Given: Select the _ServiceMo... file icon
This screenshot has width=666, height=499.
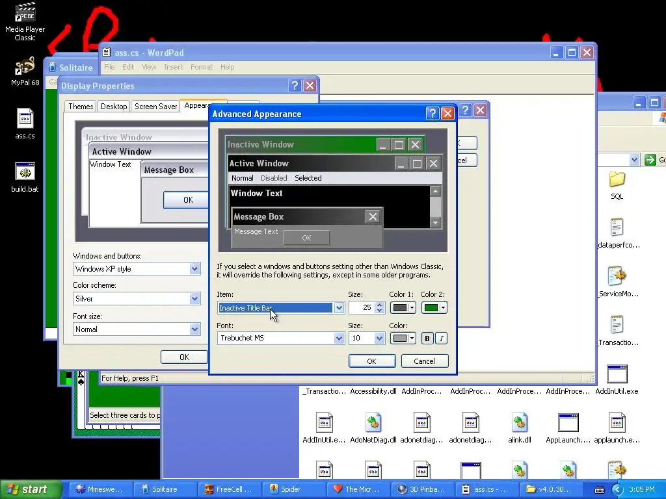Looking at the screenshot, I should point(617,281).
